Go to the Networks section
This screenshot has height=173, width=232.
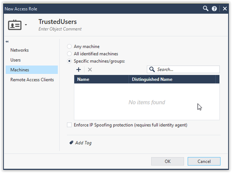(19, 50)
